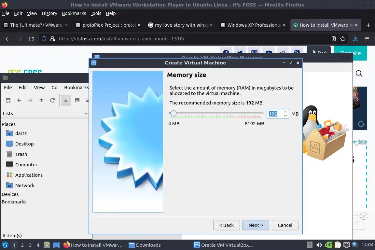Click the search magnifier on It's FOSS page
375x250 pixels.
359,74
